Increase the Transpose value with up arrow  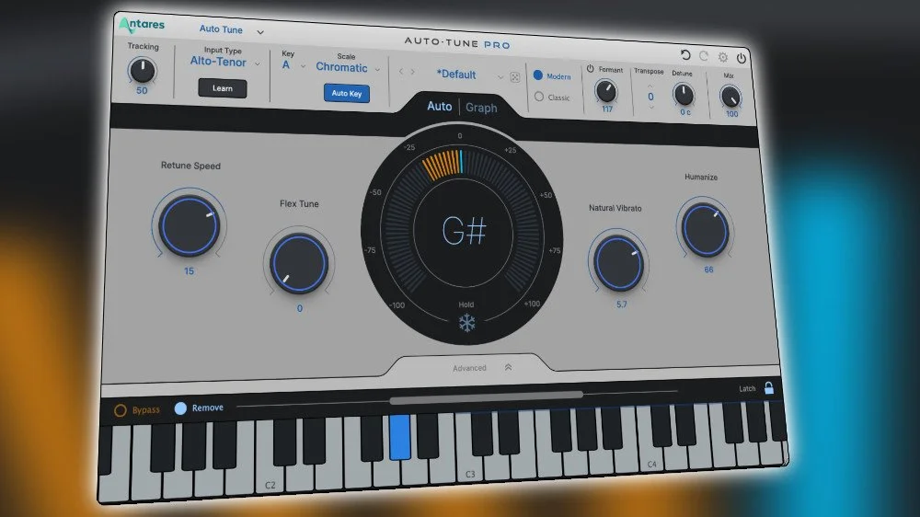(x=650, y=86)
